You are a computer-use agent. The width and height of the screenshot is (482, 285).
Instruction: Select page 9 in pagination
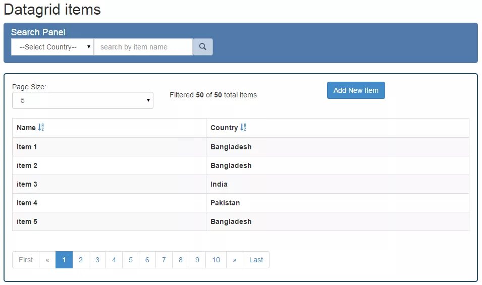(x=197, y=260)
